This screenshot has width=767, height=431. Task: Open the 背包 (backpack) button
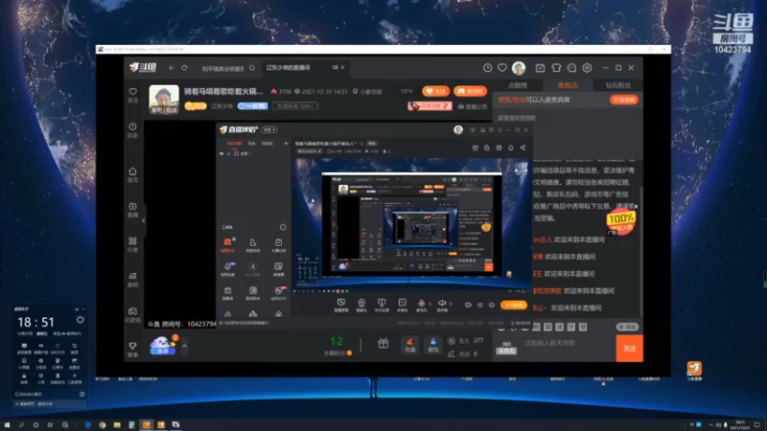click(x=433, y=345)
